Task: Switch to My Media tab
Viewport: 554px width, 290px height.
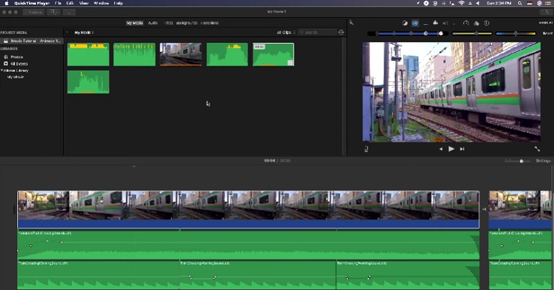Action: [134, 23]
